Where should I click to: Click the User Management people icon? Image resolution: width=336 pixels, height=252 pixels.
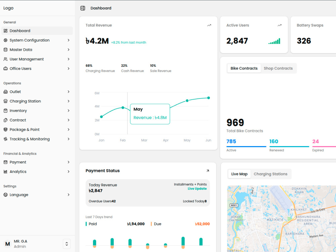click(6, 59)
